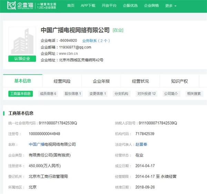Select the 股东信息 1 sub-tab

(73, 94)
